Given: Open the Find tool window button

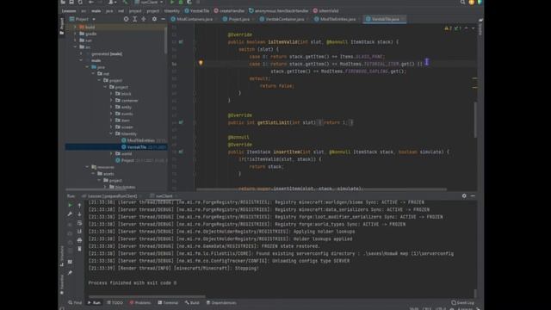Looking at the screenshot, I should (x=75, y=302).
